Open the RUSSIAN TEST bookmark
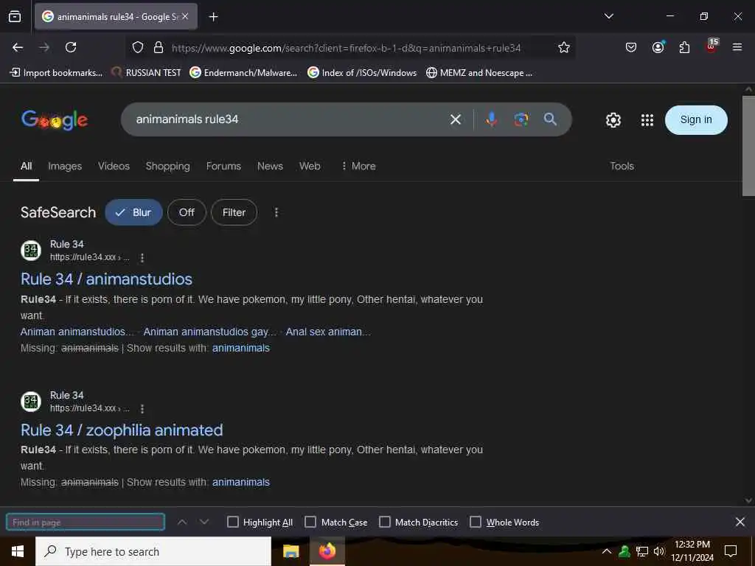755x566 pixels. tap(146, 73)
